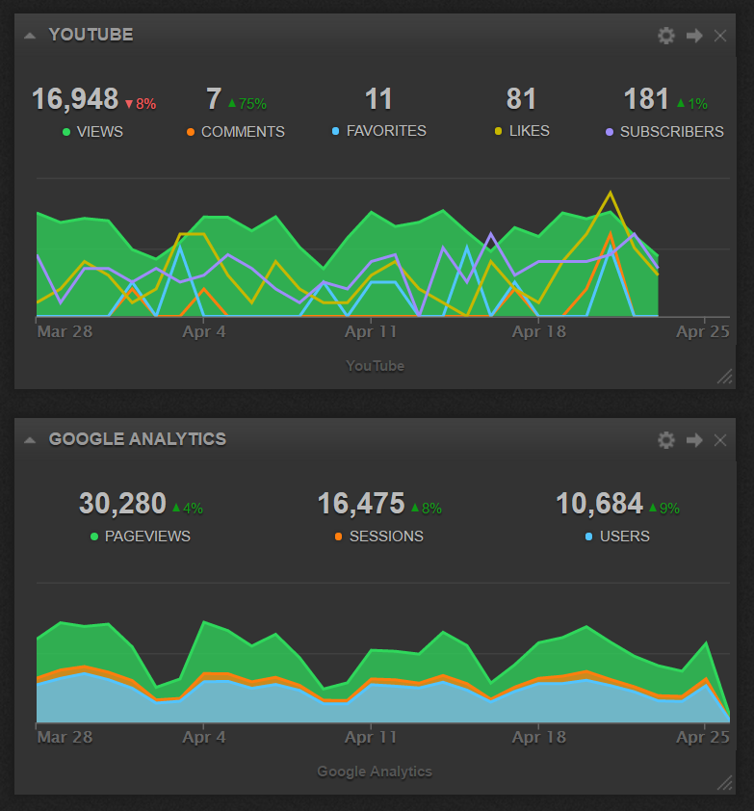Viewport: 754px width, 811px height.
Task: Click the 16,475 sessions total
Action: [x=361, y=503]
